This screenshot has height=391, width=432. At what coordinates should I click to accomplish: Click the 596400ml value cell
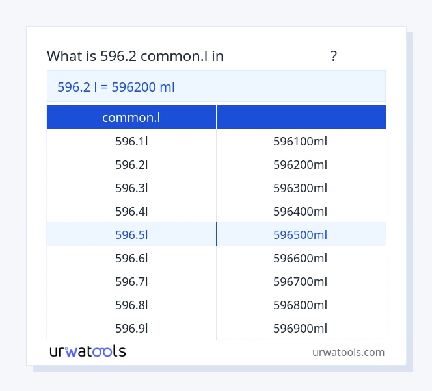[x=301, y=211]
